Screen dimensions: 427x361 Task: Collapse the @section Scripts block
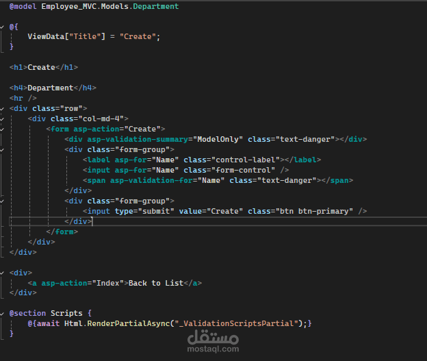click(x=2, y=314)
